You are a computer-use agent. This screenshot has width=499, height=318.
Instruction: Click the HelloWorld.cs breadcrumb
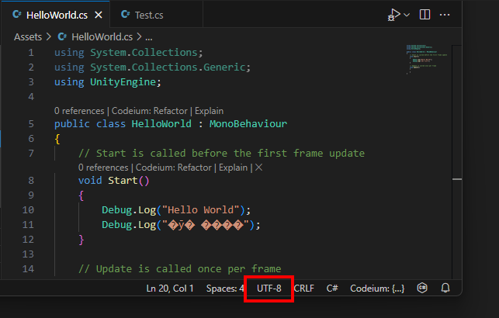pyautogui.click(x=102, y=37)
